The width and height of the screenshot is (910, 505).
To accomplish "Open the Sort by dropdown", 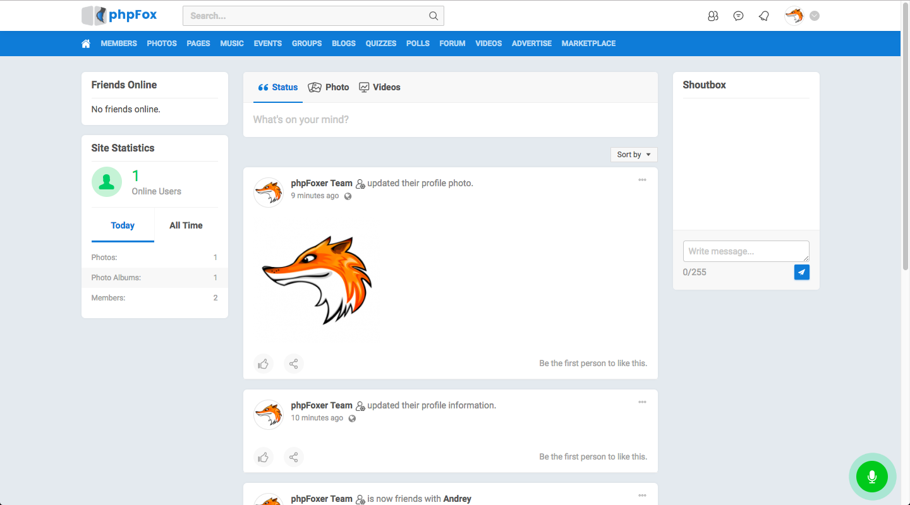I will click(634, 155).
